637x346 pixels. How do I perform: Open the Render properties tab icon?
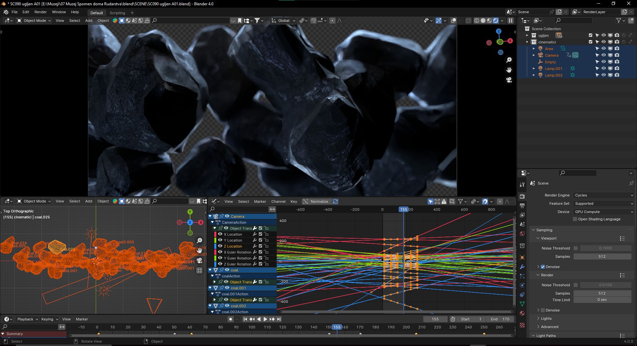coord(522,196)
